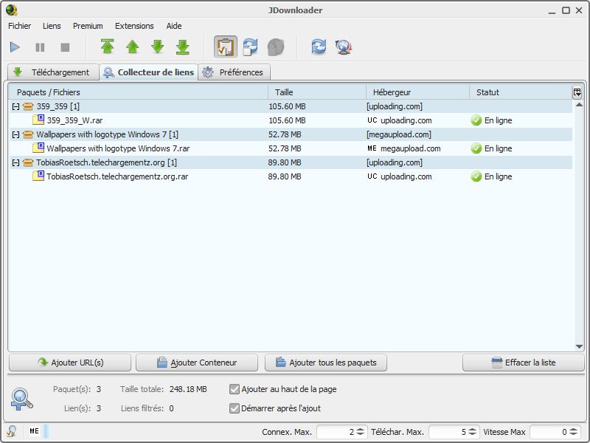Collapse the Wallpapers with logotype Windows 7 package
This screenshot has height=443, width=590.
click(15, 134)
